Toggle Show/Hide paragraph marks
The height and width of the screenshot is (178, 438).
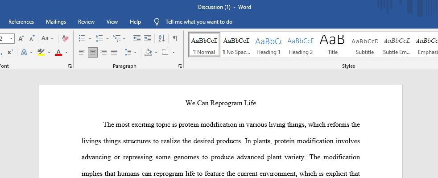tap(175, 38)
